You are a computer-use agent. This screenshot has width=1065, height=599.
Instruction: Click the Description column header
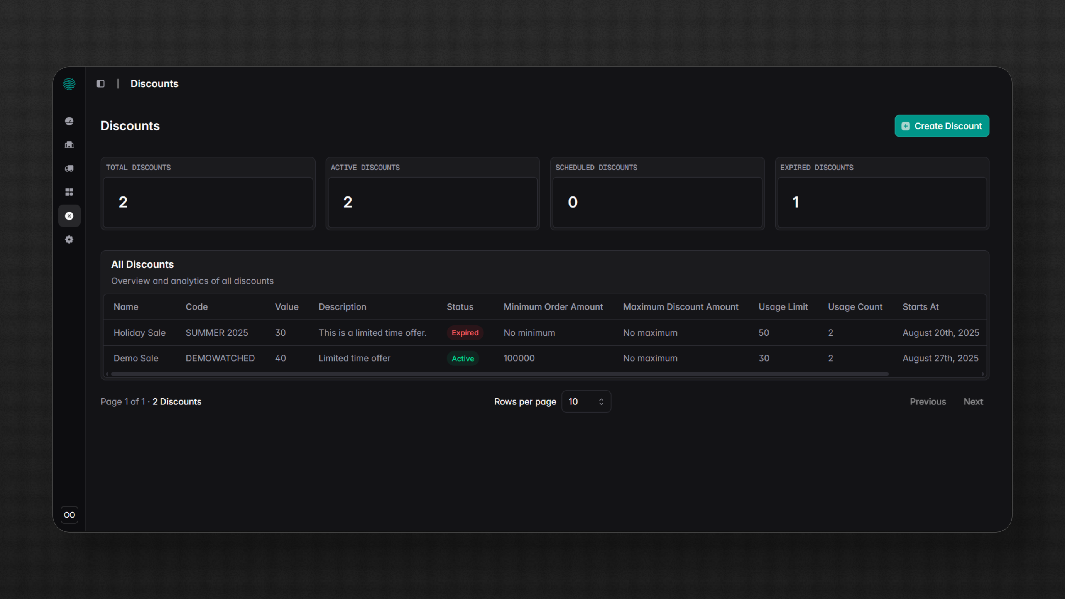tap(342, 307)
